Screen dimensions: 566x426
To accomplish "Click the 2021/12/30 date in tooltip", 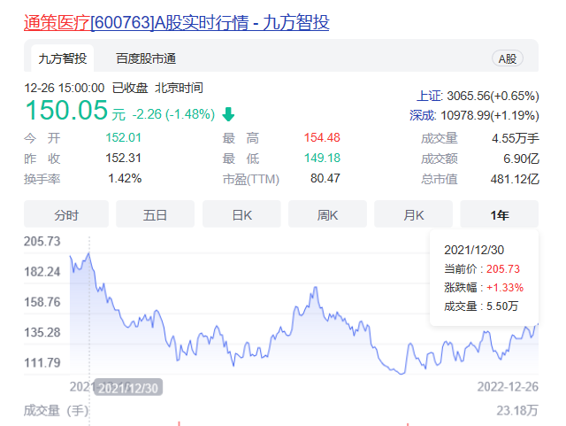I will pos(474,250).
